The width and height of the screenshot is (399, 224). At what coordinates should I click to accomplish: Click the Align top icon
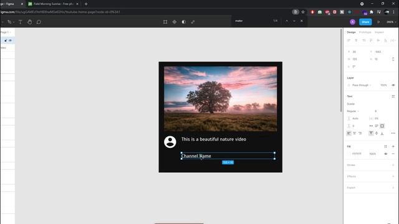coord(371,40)
